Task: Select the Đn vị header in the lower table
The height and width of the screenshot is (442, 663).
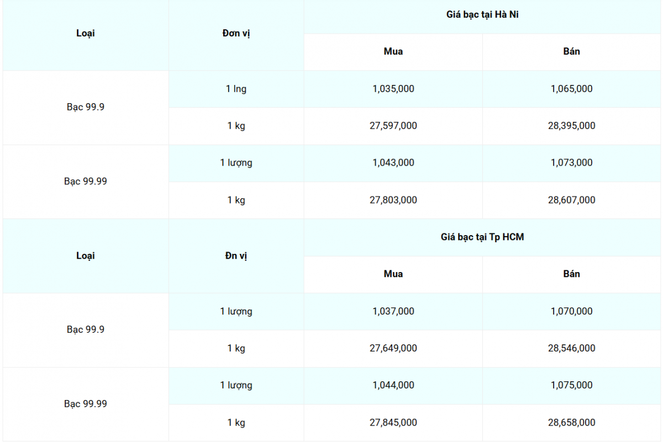Action: 236,256
